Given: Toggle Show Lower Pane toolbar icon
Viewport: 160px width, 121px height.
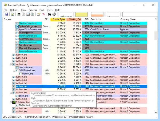Looking at the screenshot, I should 28,14.
